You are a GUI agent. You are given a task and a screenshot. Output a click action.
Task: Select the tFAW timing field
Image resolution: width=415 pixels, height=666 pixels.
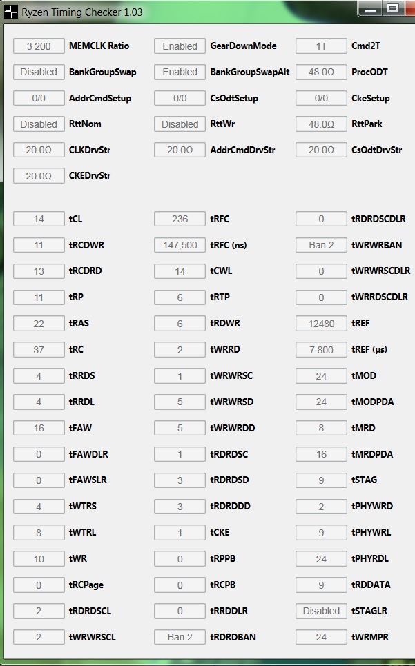[x=39, y=428]
